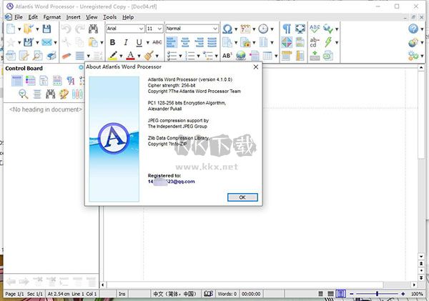Click the magnifier icon in Control Board
This screenshot has height=301, width=429.
(24, 94)
